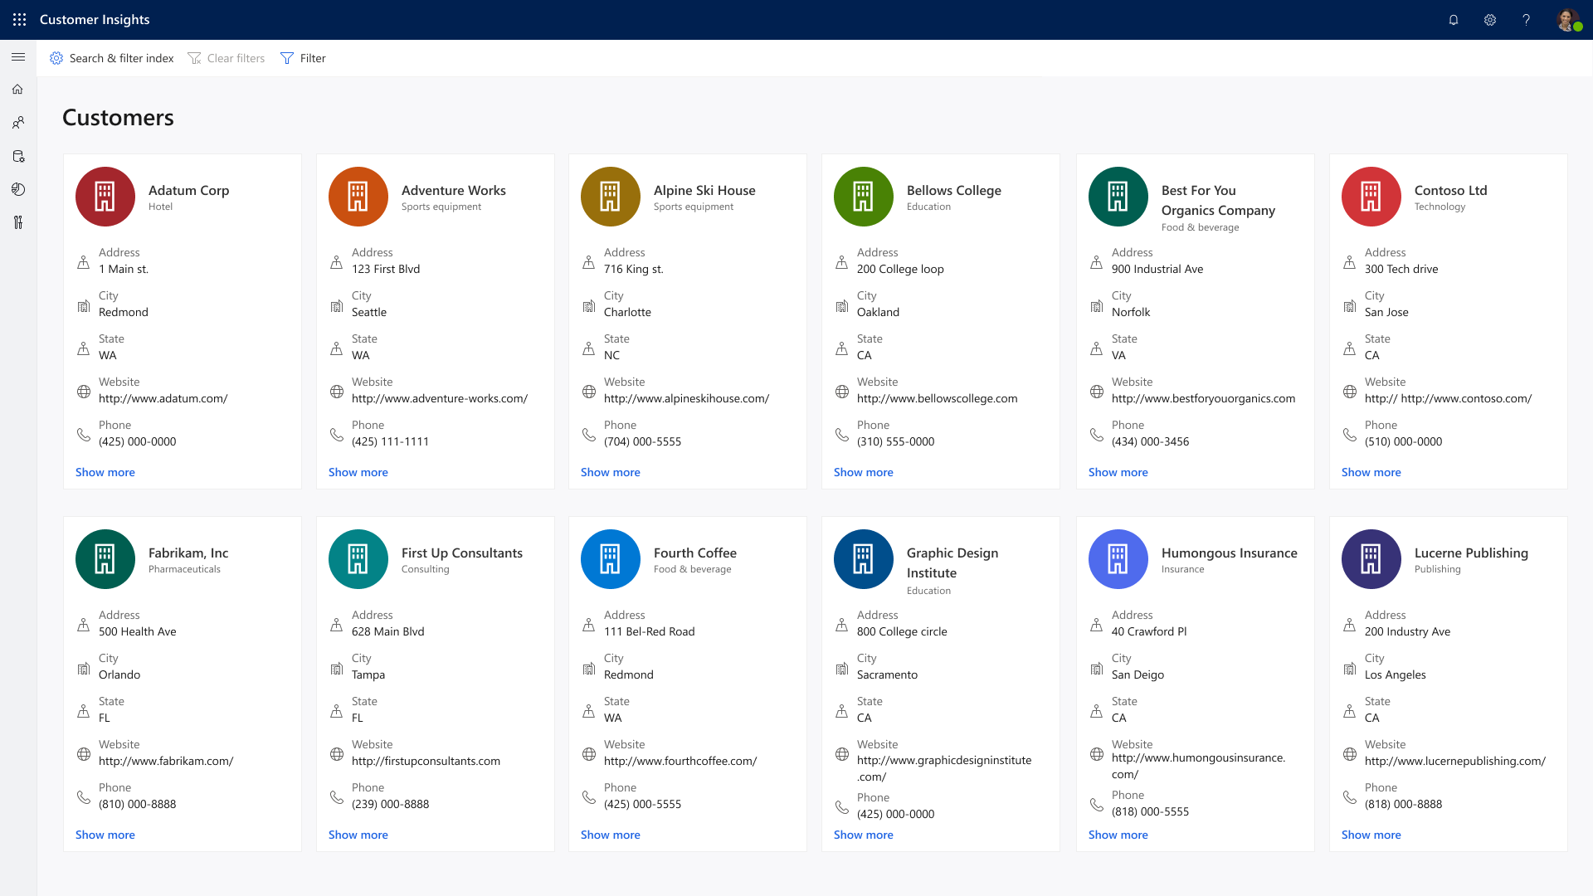Show more for Lucerne Publishing
This screenshot has width=1593, height=896.
[1371, 835]
